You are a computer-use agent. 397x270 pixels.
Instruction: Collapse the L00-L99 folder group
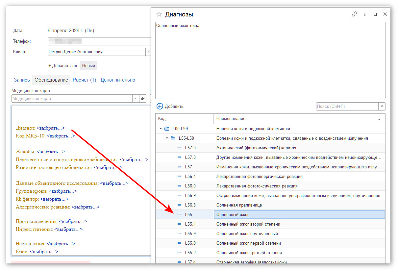point(161,129)
